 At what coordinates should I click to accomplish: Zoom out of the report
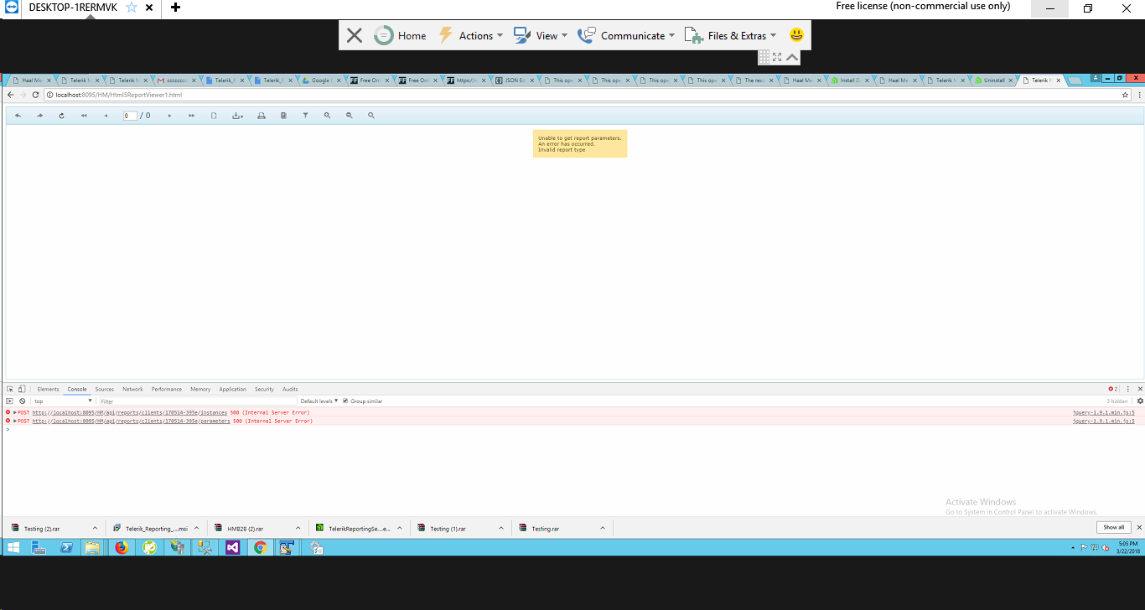pyautogui.click(x=350, y=116)
